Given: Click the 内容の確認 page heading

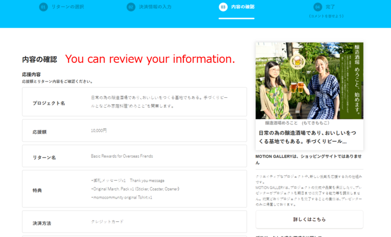Looking at the screenshot, I should pos(40,59).
